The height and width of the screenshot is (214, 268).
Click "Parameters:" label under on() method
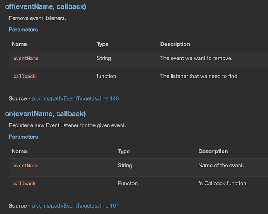(24, 137)
